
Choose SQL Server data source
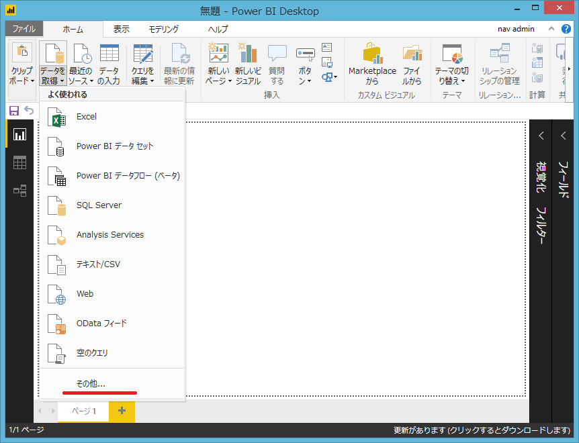pyautogui.click(x=112, y=205)
